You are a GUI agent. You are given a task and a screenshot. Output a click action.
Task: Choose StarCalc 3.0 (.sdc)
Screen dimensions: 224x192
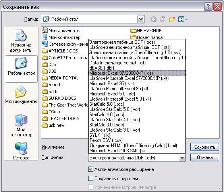[x=137, y=125]
